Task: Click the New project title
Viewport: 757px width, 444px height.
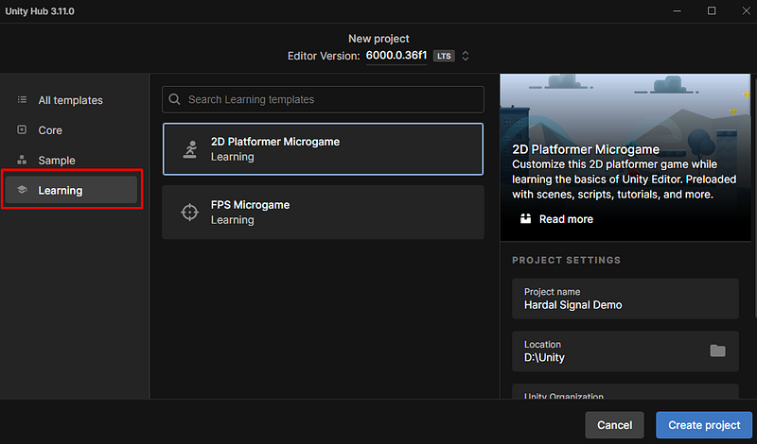Action: [x=378, y=39]
